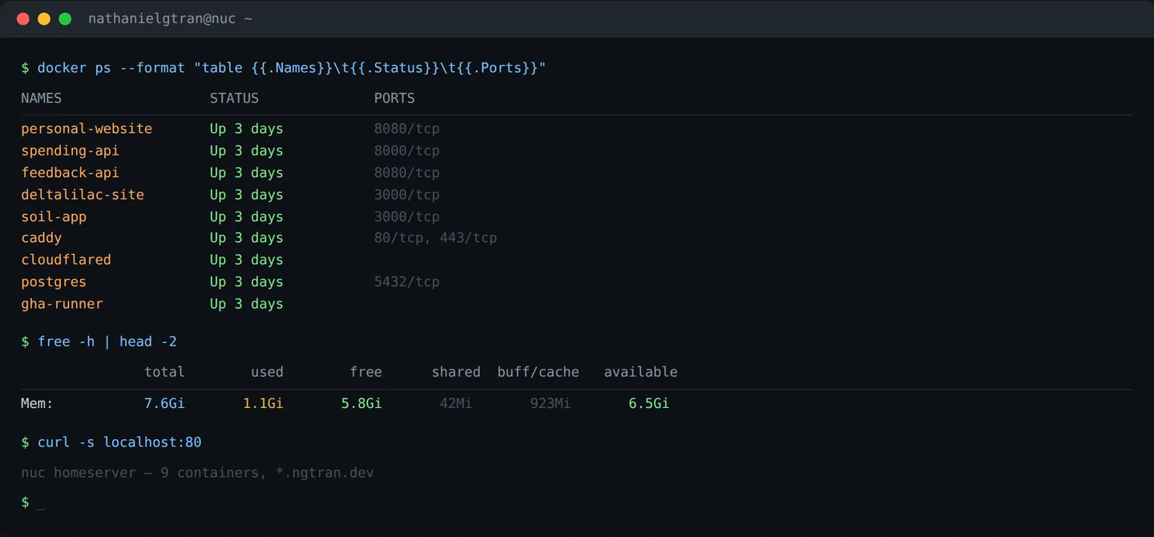The width and height of the screenshot is (1154, 537).
Task: Click the 3000/tcp port of soil-app
Action: [407, 216]
